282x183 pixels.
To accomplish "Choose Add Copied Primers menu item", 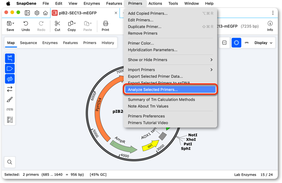I will [x=170, y=13].
